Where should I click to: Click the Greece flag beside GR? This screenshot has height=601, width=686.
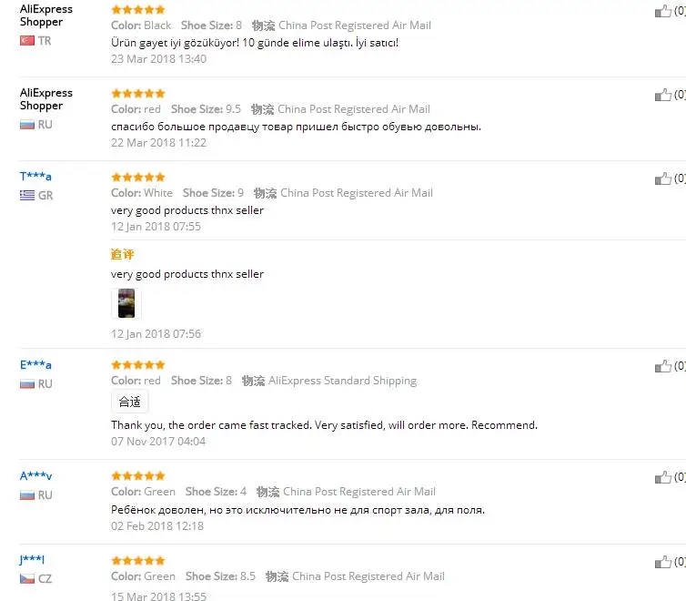point(27,195)
